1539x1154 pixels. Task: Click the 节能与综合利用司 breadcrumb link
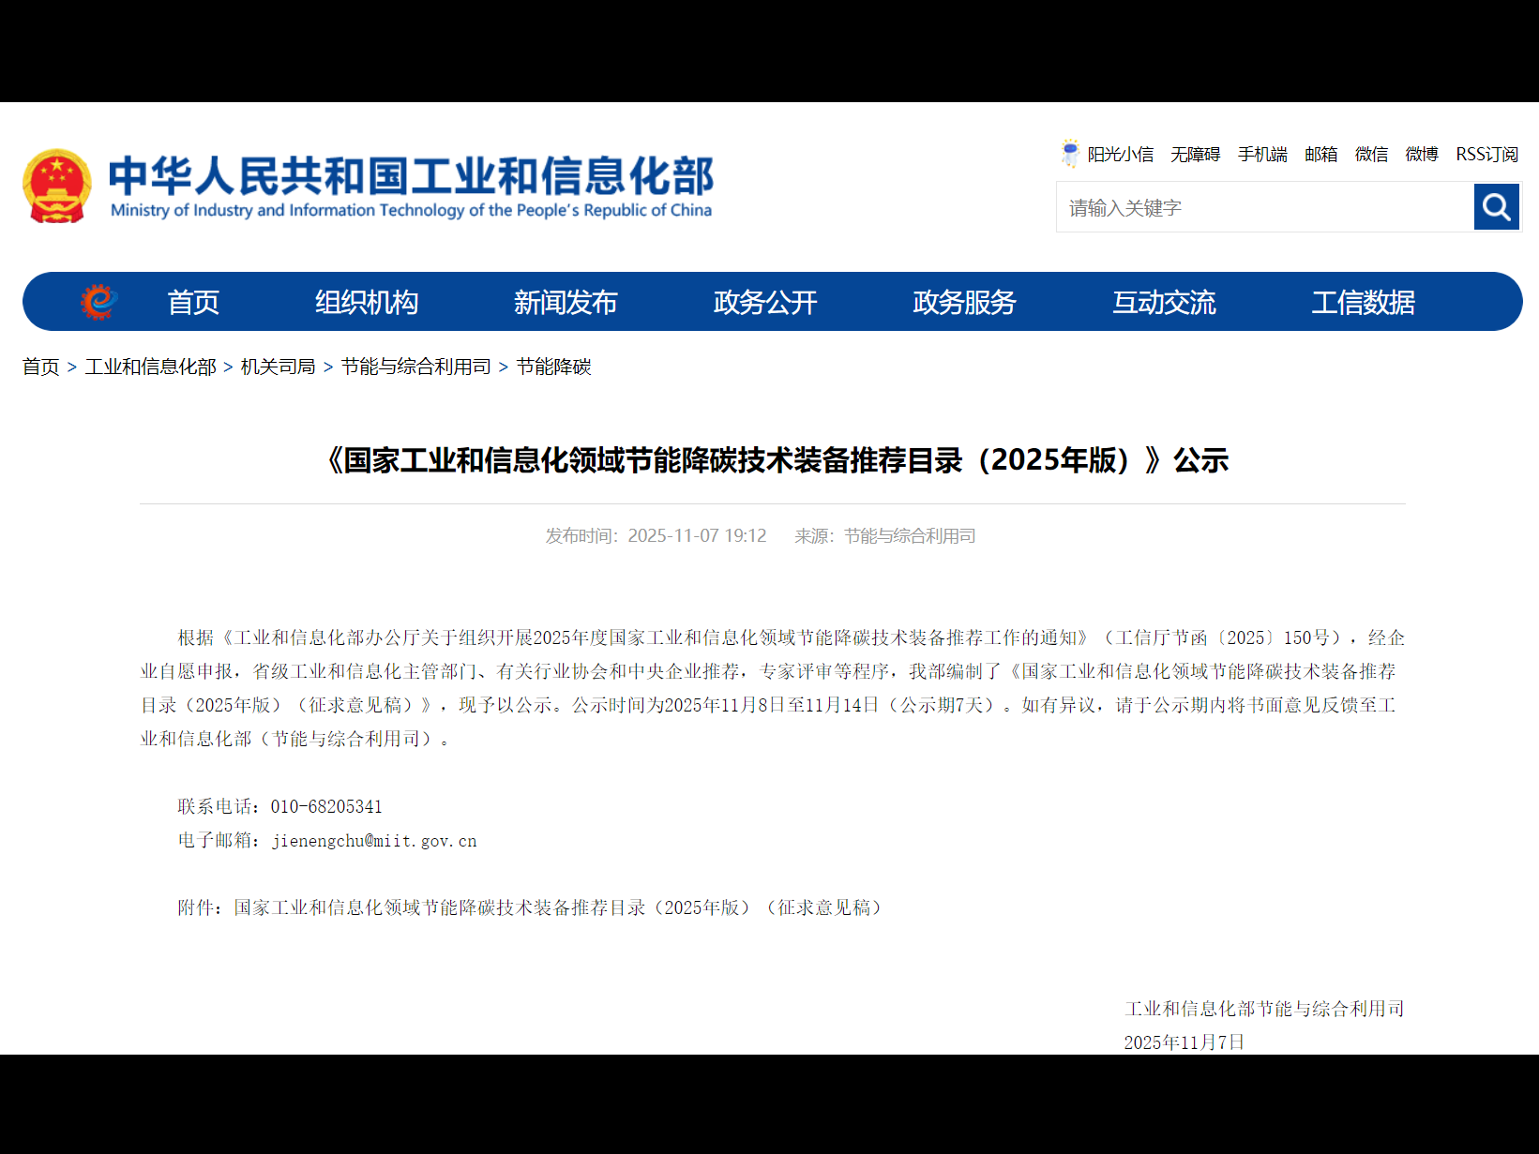tap(416, 367)
